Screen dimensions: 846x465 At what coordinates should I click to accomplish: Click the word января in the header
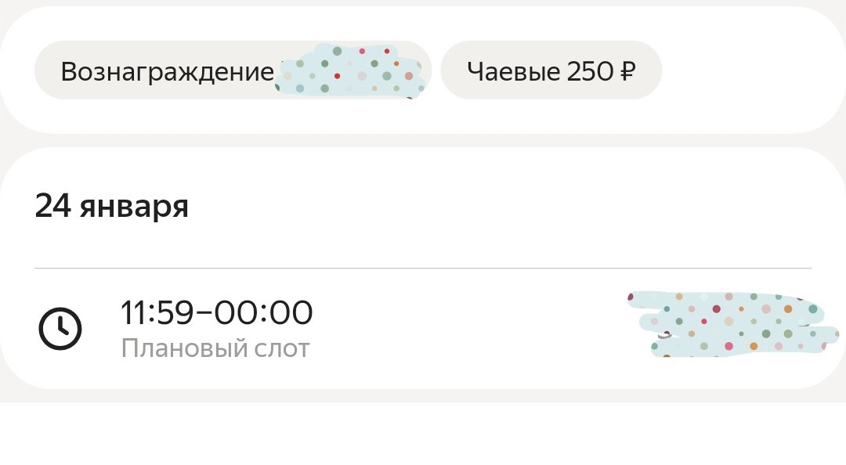point(134,207)
